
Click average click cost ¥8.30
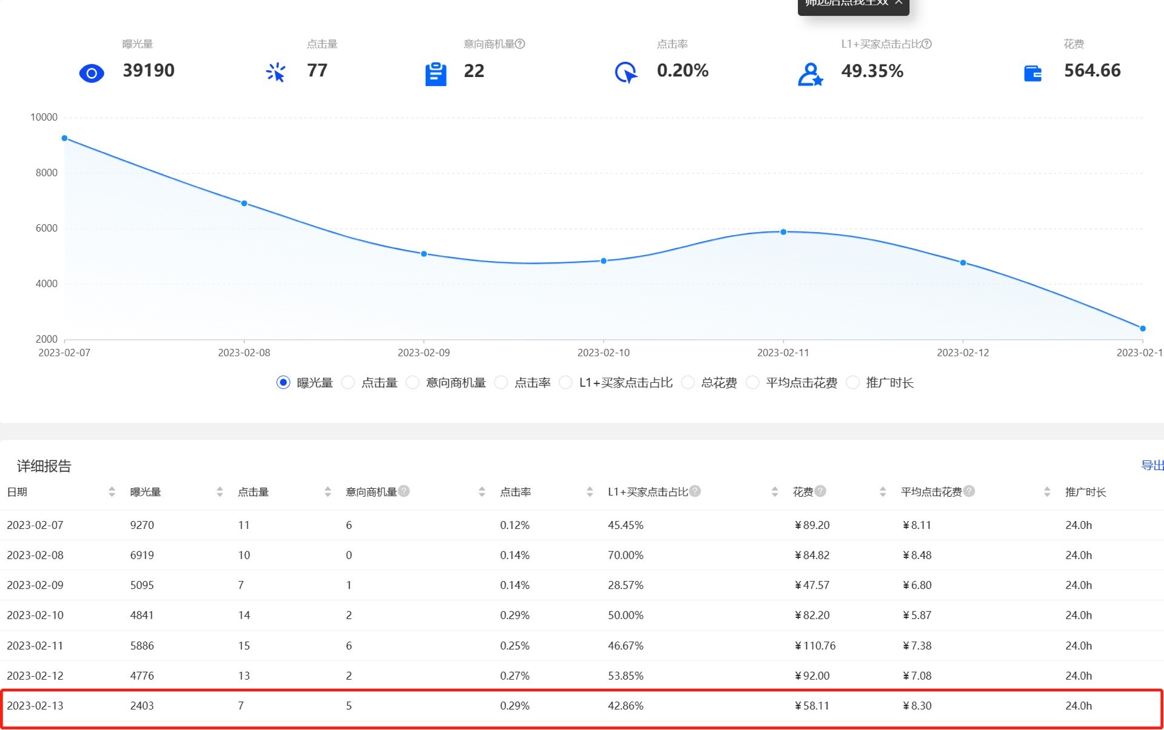tap(917, 706)
